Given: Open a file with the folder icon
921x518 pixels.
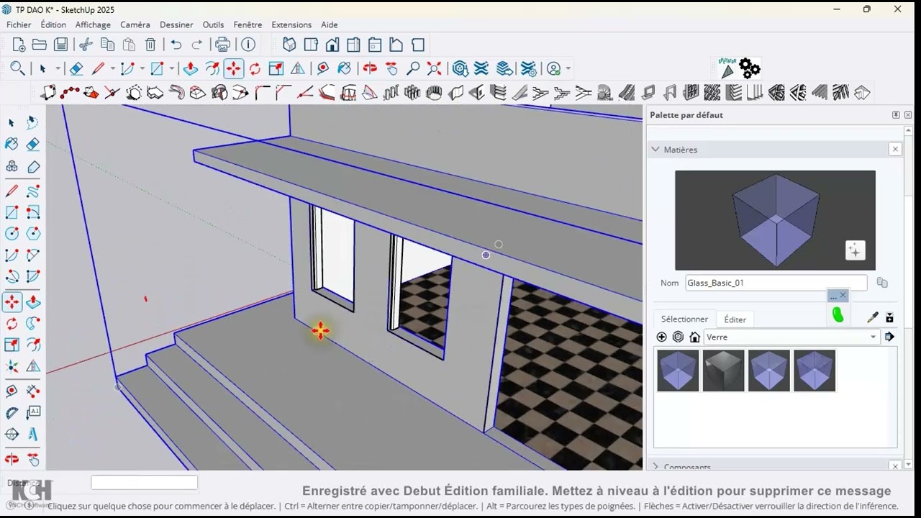Looking at the screenshot, I should pos(40,45).
